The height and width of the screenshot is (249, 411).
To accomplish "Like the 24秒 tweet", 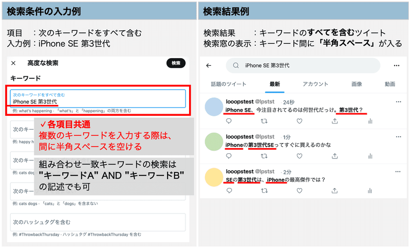I will [300, 121].
